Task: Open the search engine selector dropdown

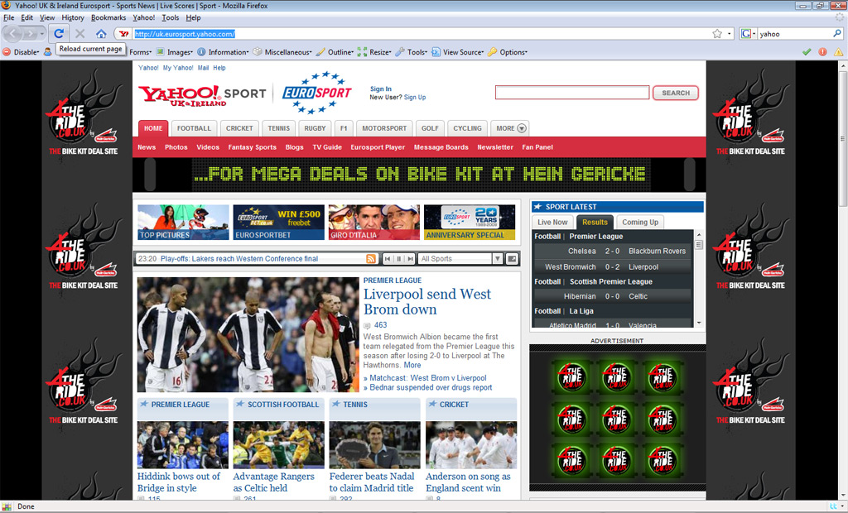Action: [x=748, y=34]
